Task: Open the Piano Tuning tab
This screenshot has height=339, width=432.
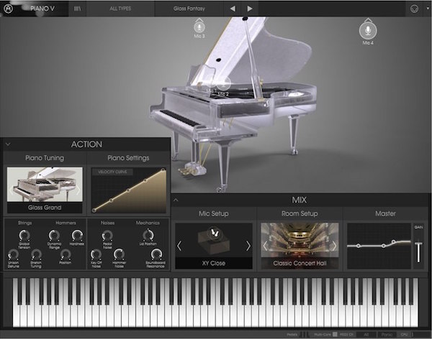Action: tap(45, 158)
